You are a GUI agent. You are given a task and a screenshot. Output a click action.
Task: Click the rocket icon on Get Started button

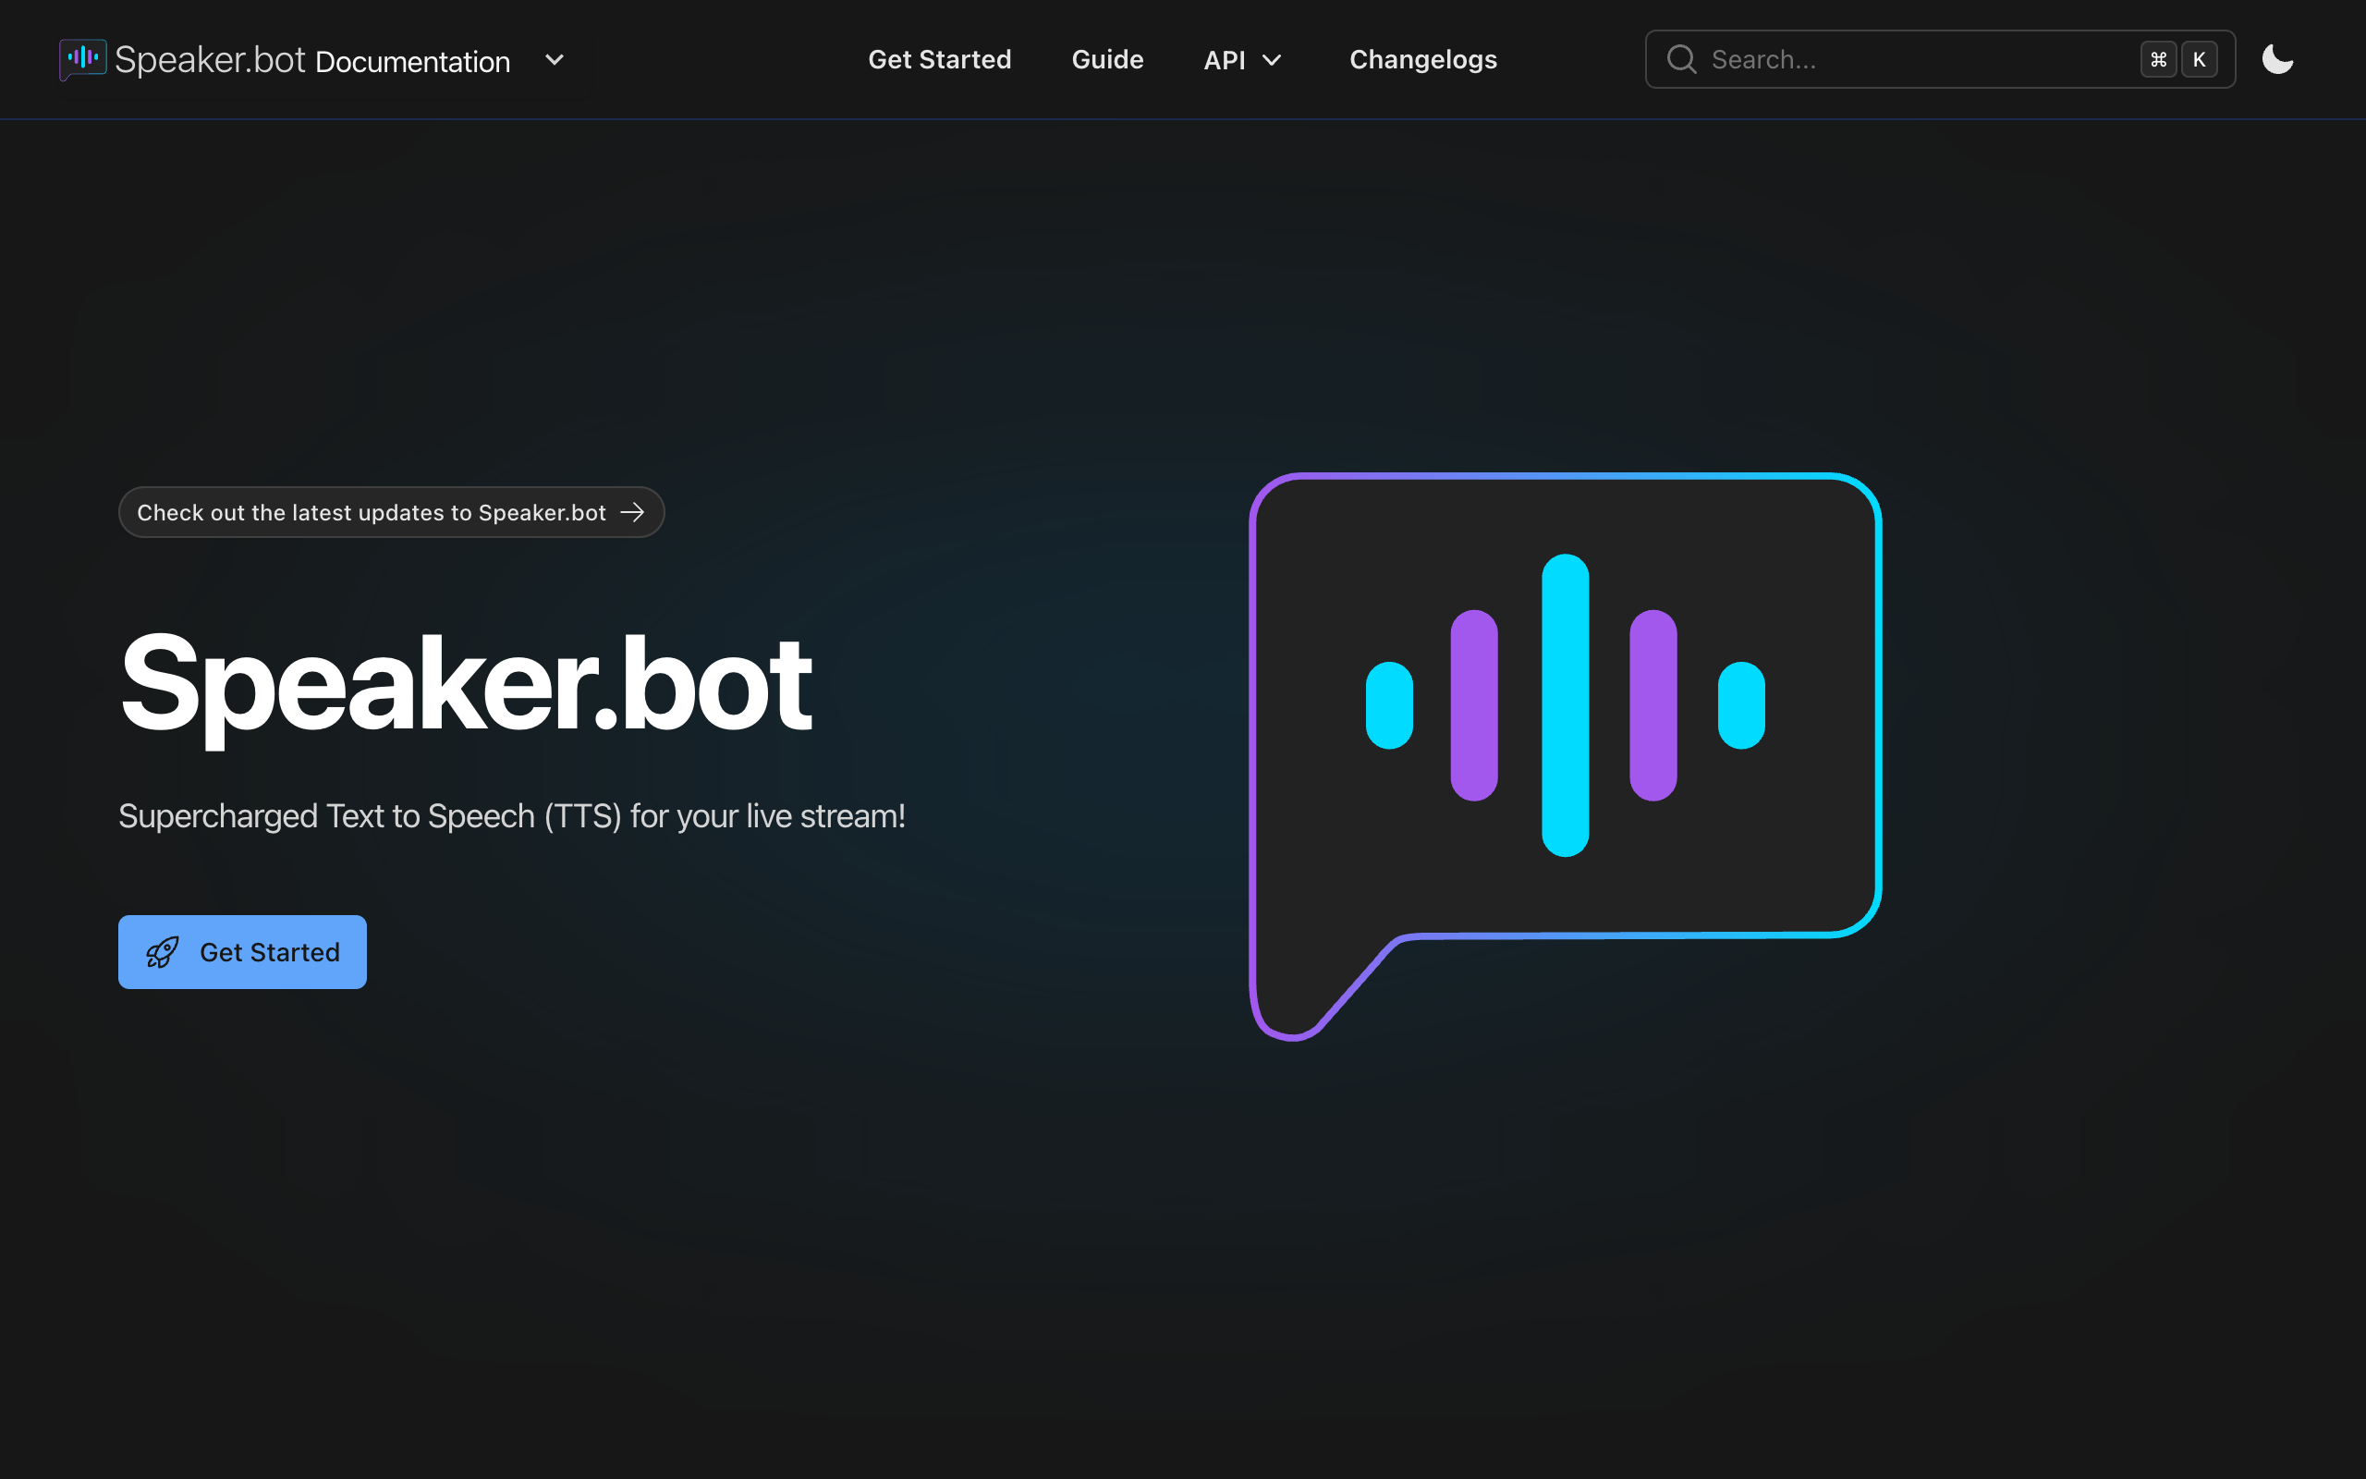[163, 952]
